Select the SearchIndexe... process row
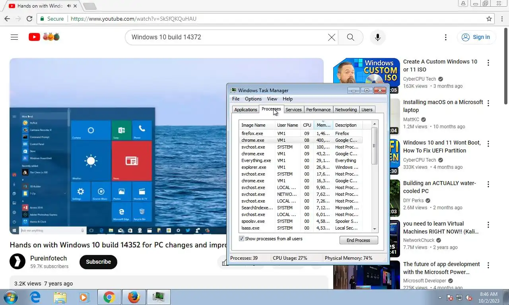The image size is (509, 305). (x=301, y=208)
